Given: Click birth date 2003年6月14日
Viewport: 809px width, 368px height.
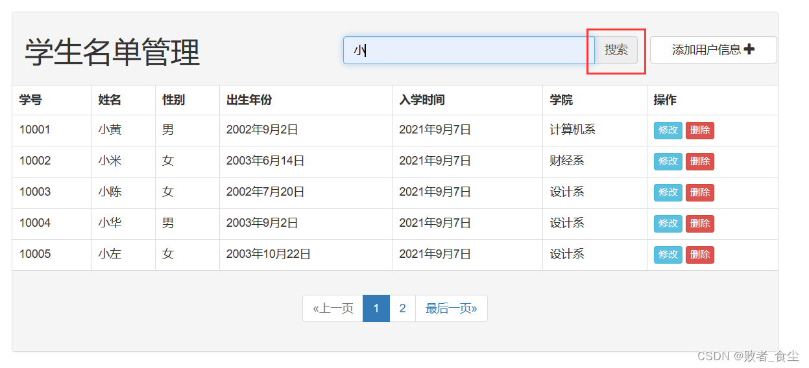Looking at the screenshot, I should coord(265,161).
